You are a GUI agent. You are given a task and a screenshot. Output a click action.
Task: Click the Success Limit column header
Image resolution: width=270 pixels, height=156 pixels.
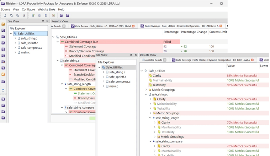(x=218, y=32)
